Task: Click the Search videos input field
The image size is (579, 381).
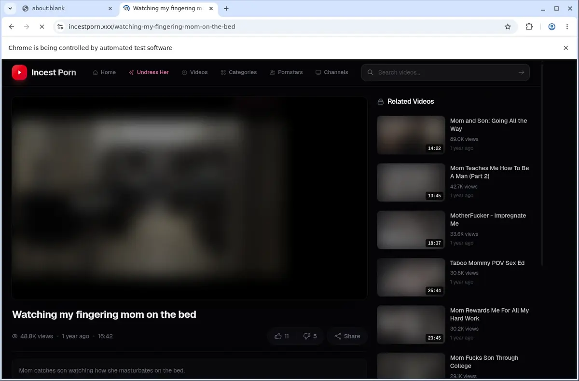Action: tap(445, 72)
